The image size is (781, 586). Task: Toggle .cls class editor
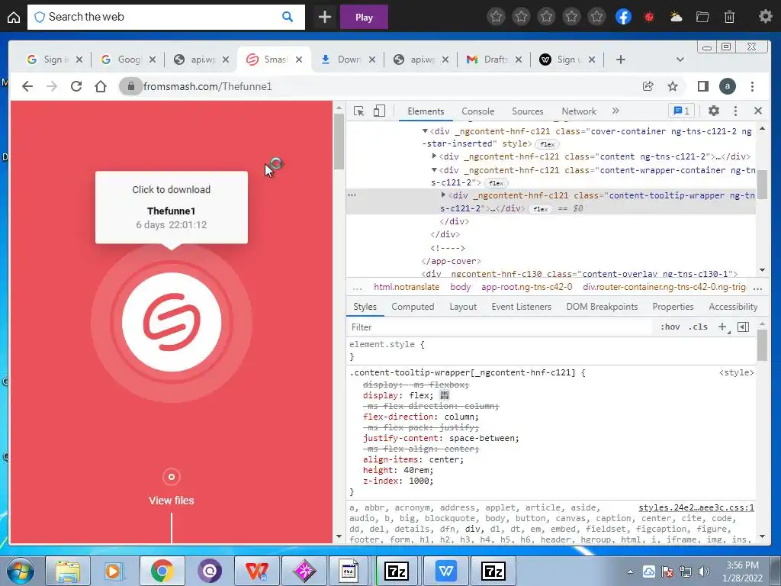(x=698, y=327)
